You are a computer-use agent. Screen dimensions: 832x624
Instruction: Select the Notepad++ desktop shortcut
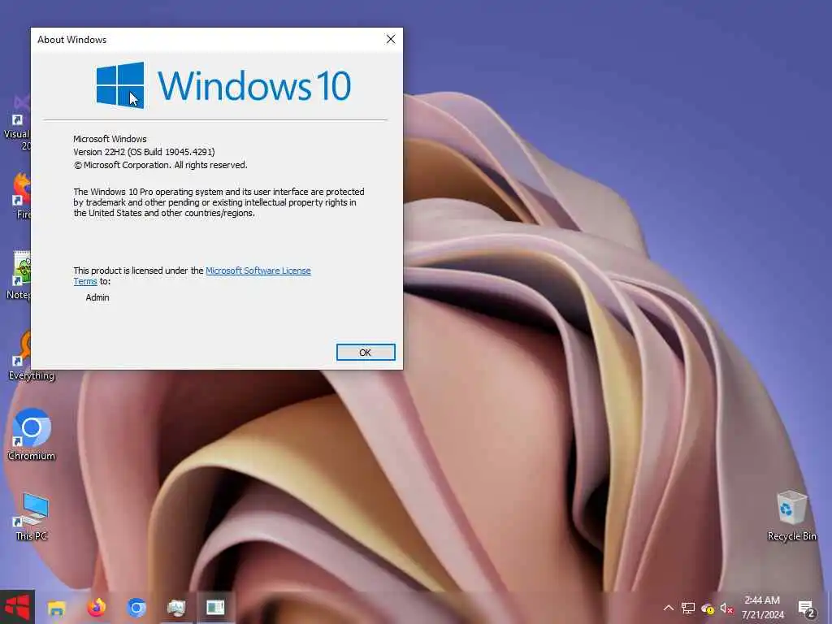coord(19,275)
